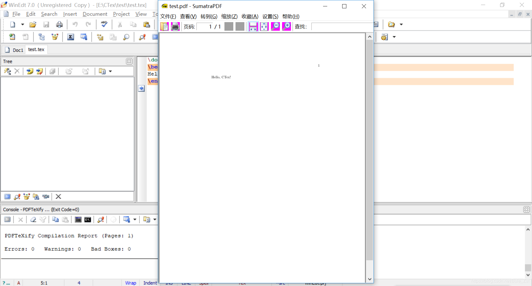Open the Console table icon dropdown arrow
The width and height of the screenshot is (532, 286).
[x=135, y=220]
